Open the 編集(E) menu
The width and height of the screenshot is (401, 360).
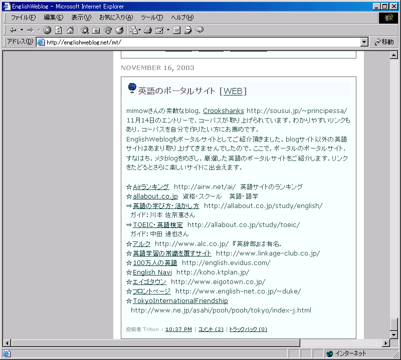click(x=54, y=17)
